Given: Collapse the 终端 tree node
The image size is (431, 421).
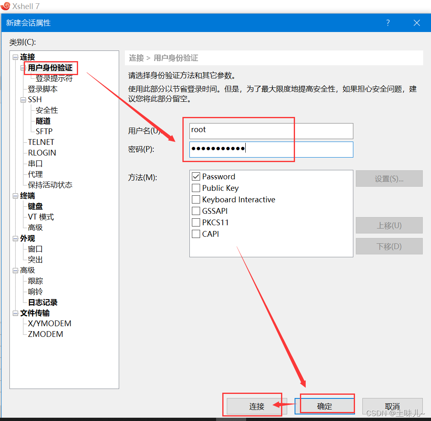Looking at the screenshot, I should [15, 196].
